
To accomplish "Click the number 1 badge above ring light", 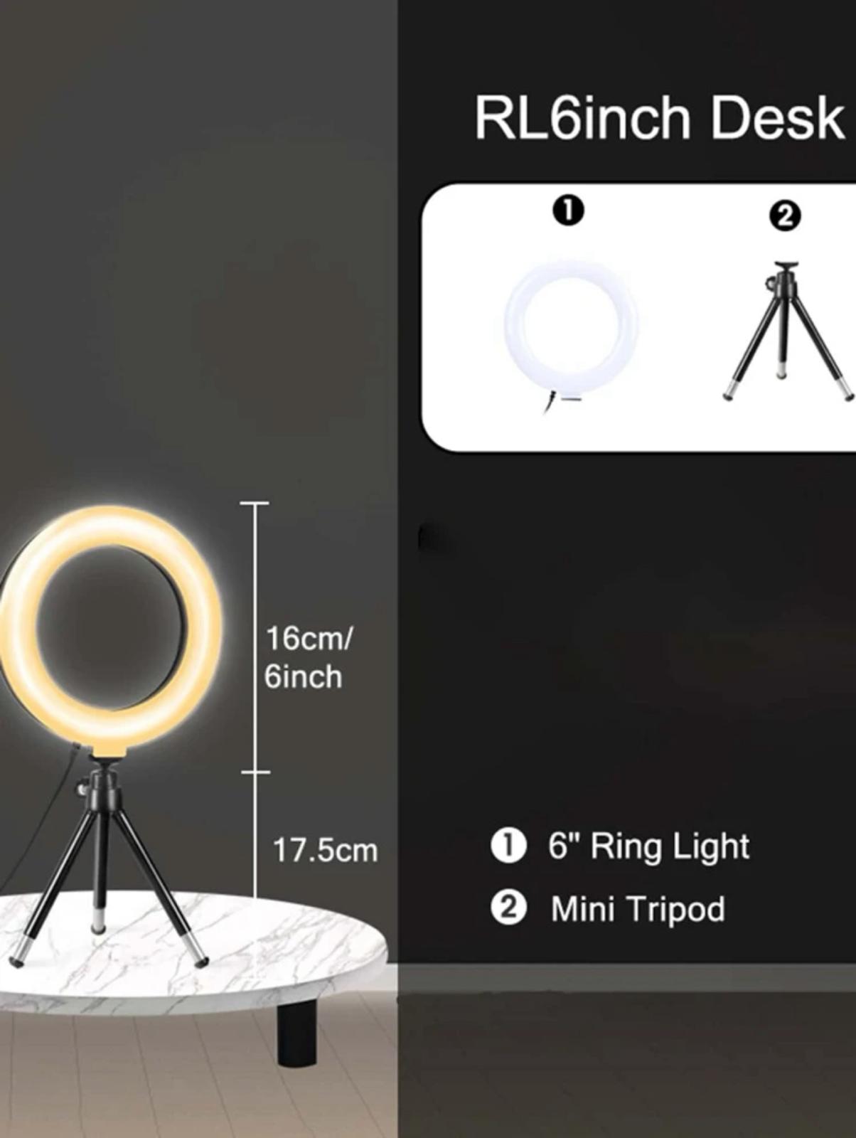I will point(569,211).
